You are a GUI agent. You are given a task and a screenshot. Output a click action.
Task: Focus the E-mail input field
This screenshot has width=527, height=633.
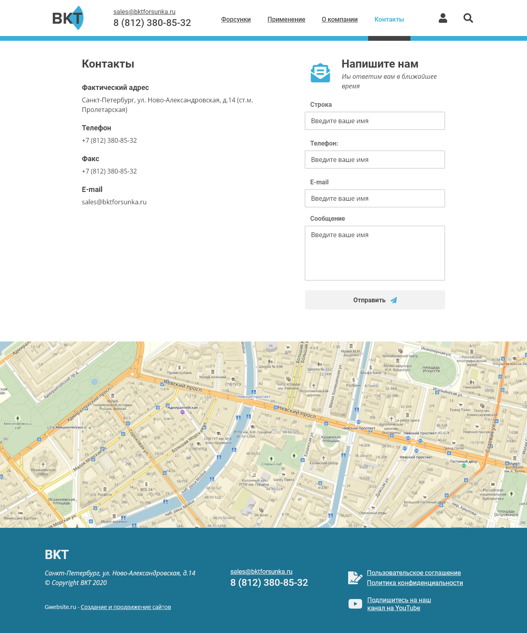[375, 198]
